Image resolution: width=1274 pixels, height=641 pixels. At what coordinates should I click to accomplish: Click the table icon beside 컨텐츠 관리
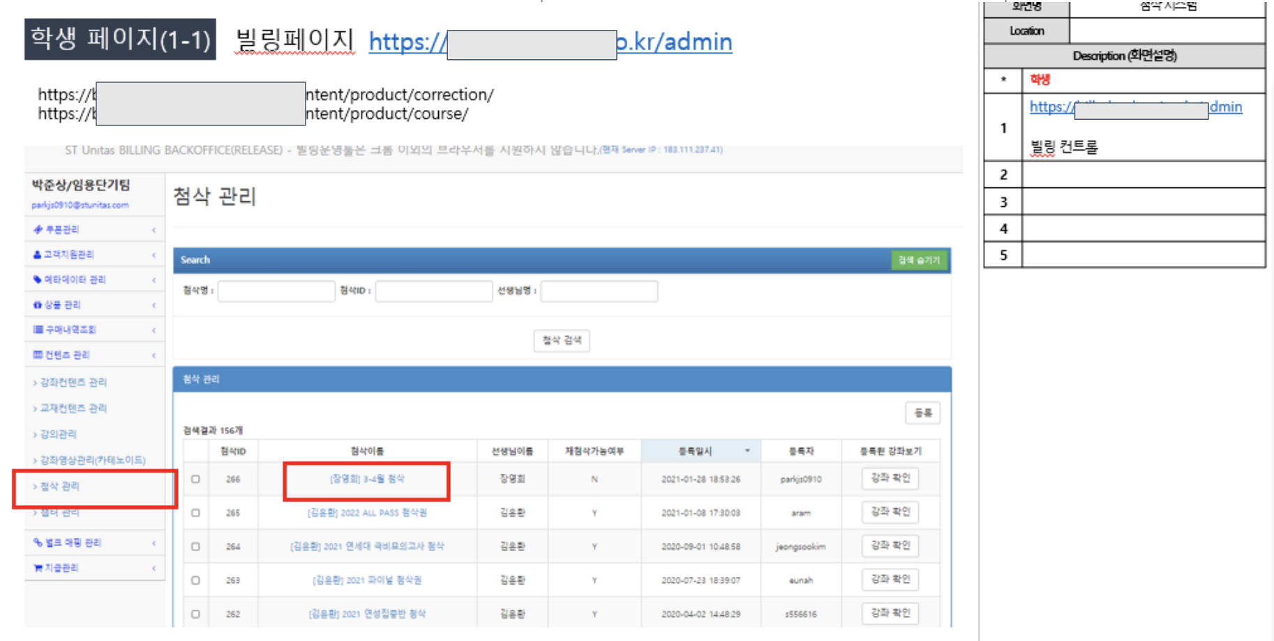pos(38,355)
